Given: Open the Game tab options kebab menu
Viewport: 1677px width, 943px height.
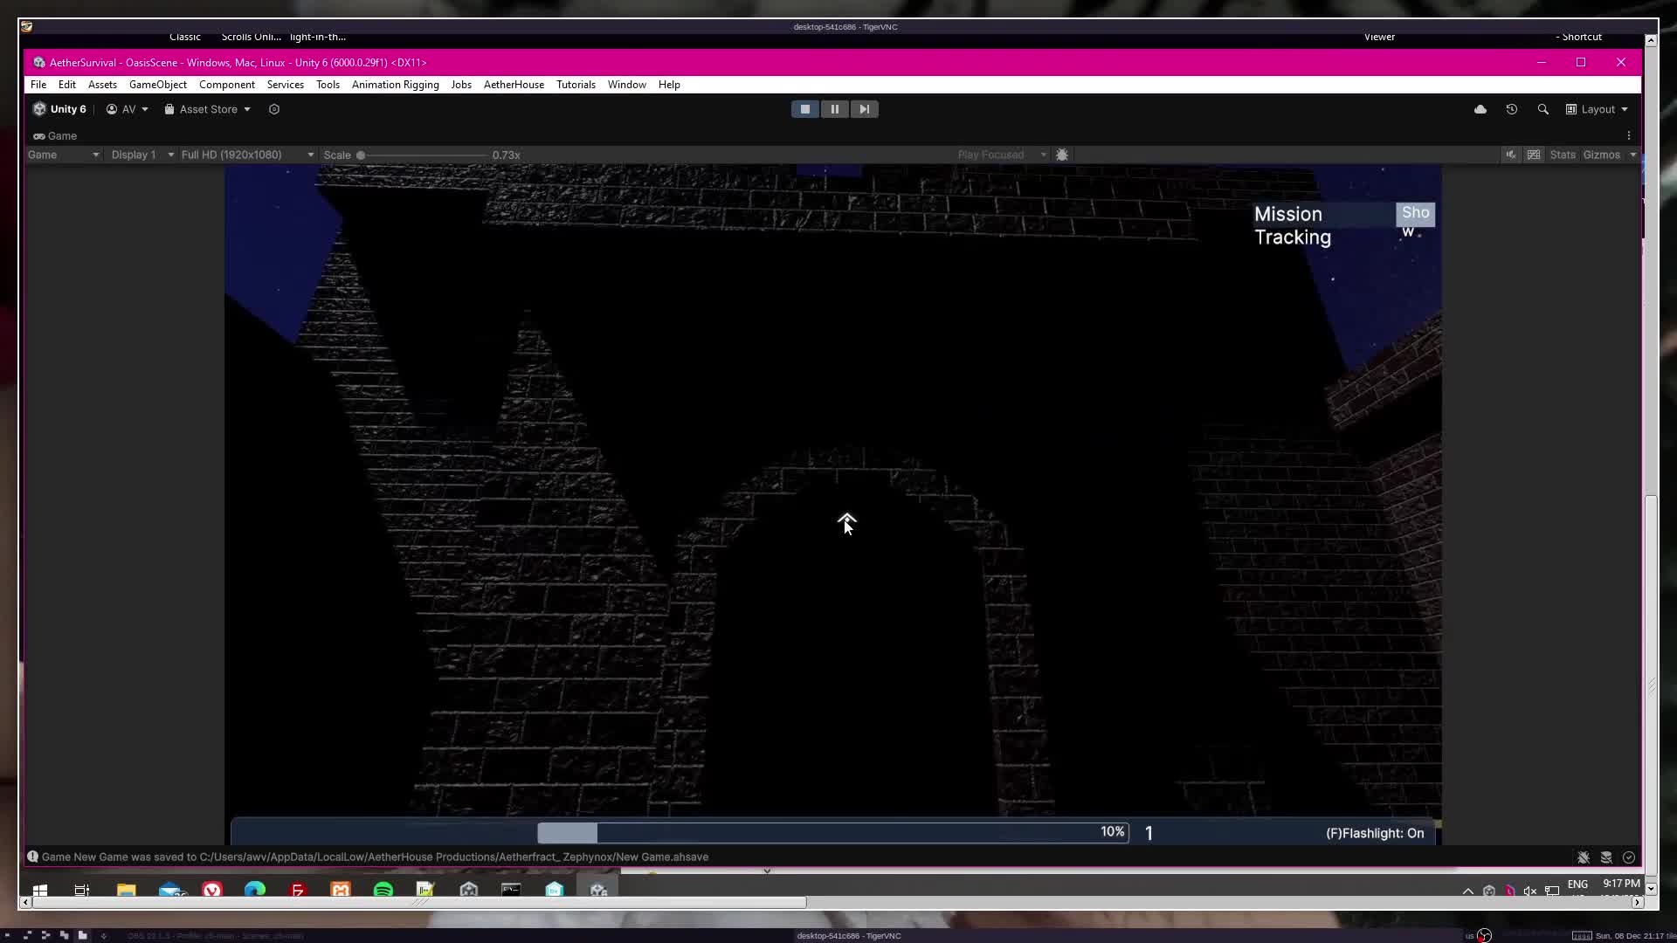Looking at the screenshot, I should click(1628, 135).
